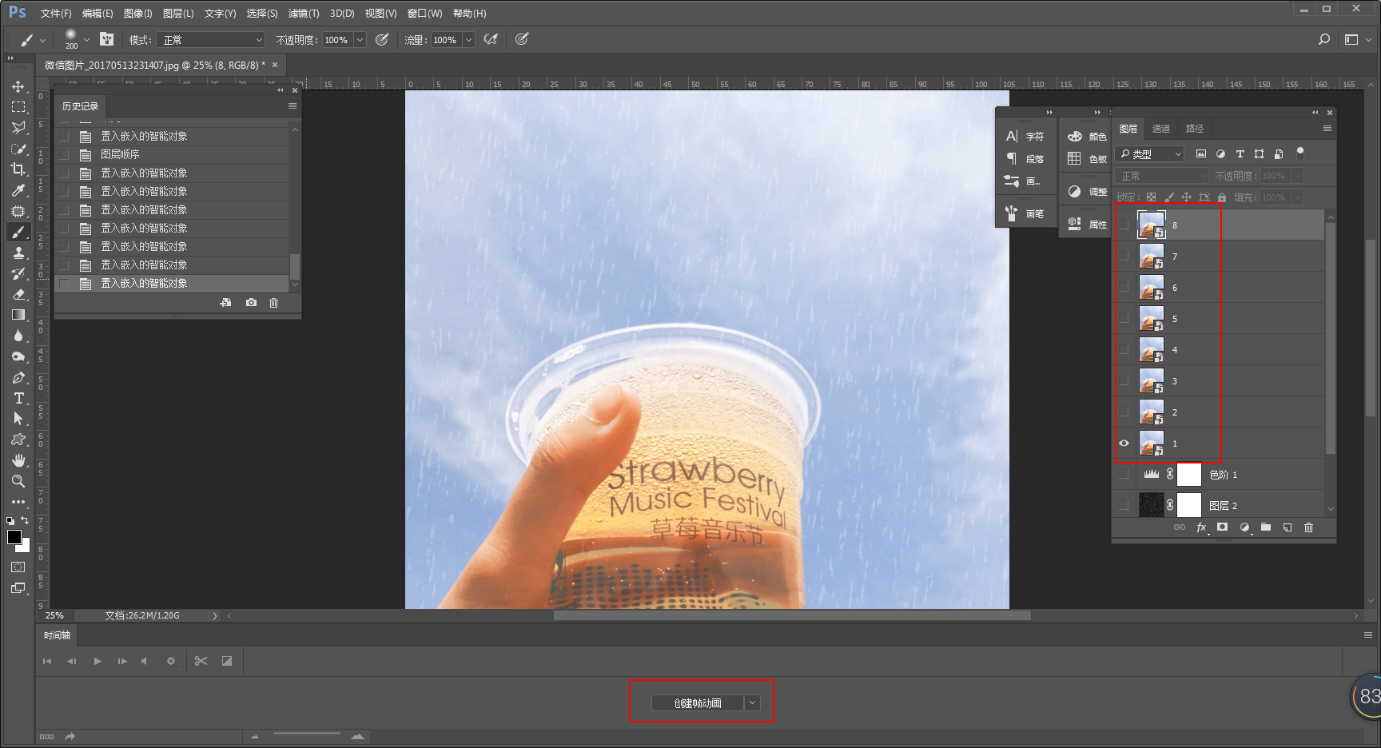Show the 色阶 1 adjustment layer

click(x=1124, y=475)
